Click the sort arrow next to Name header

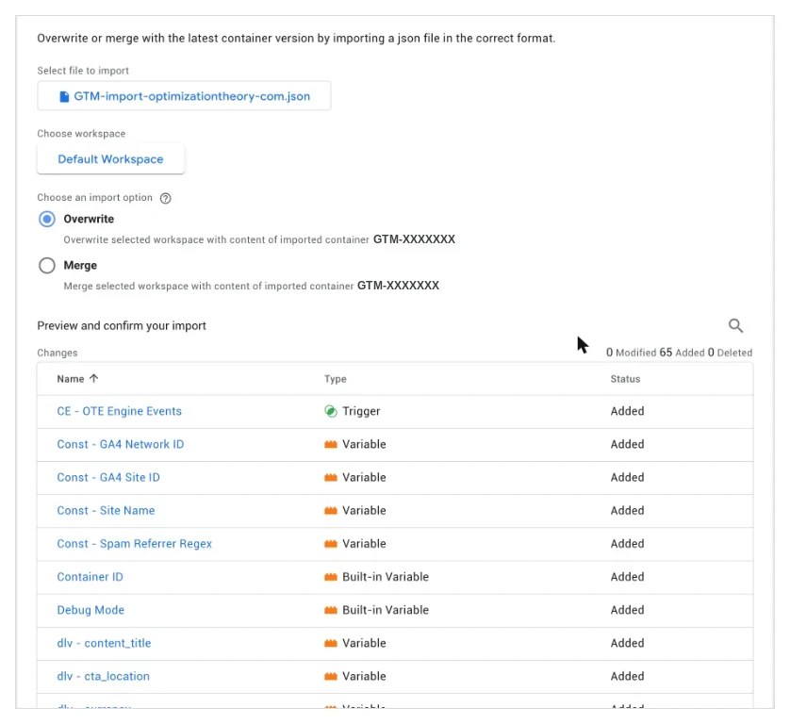click(93, 378)
